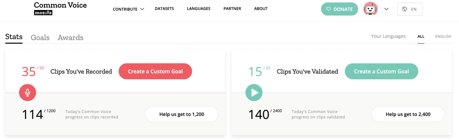Go to Common Voice Mozilla logo home
459x140 pixels.
pyautogui.click(x=60, y=9)
